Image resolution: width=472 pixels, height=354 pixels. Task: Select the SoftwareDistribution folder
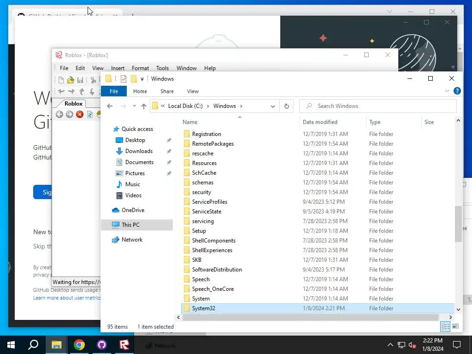tap(217, 269)
